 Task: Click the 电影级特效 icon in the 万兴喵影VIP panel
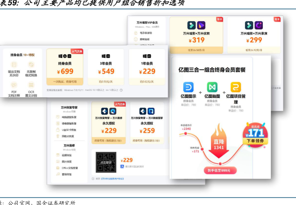point(135,33)
